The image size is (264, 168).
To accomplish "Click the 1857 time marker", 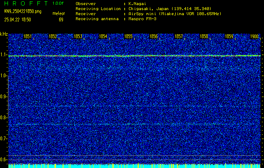I will 179,37.
